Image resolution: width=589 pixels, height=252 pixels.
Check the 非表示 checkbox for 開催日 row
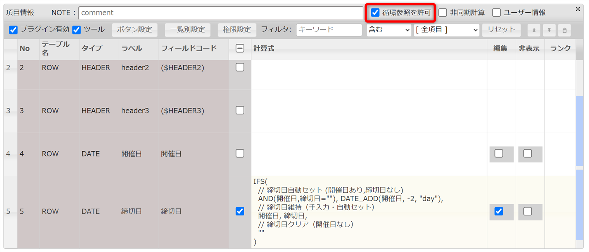528,154
